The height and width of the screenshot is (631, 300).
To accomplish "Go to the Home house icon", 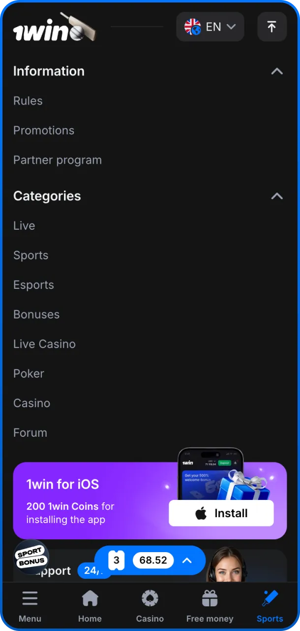I will [x=90, y=598].
